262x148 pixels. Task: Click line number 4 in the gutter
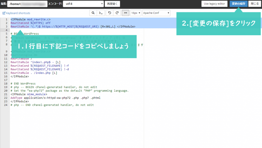coord(6,30)
